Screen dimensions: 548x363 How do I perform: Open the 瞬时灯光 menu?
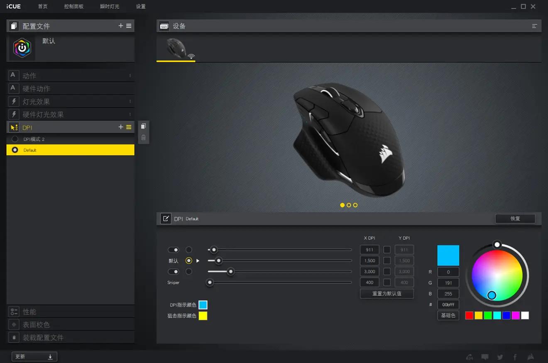coord(110,7)
